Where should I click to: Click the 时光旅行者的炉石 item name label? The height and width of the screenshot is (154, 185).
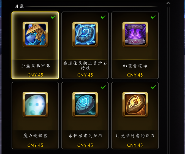pos(135,136)
